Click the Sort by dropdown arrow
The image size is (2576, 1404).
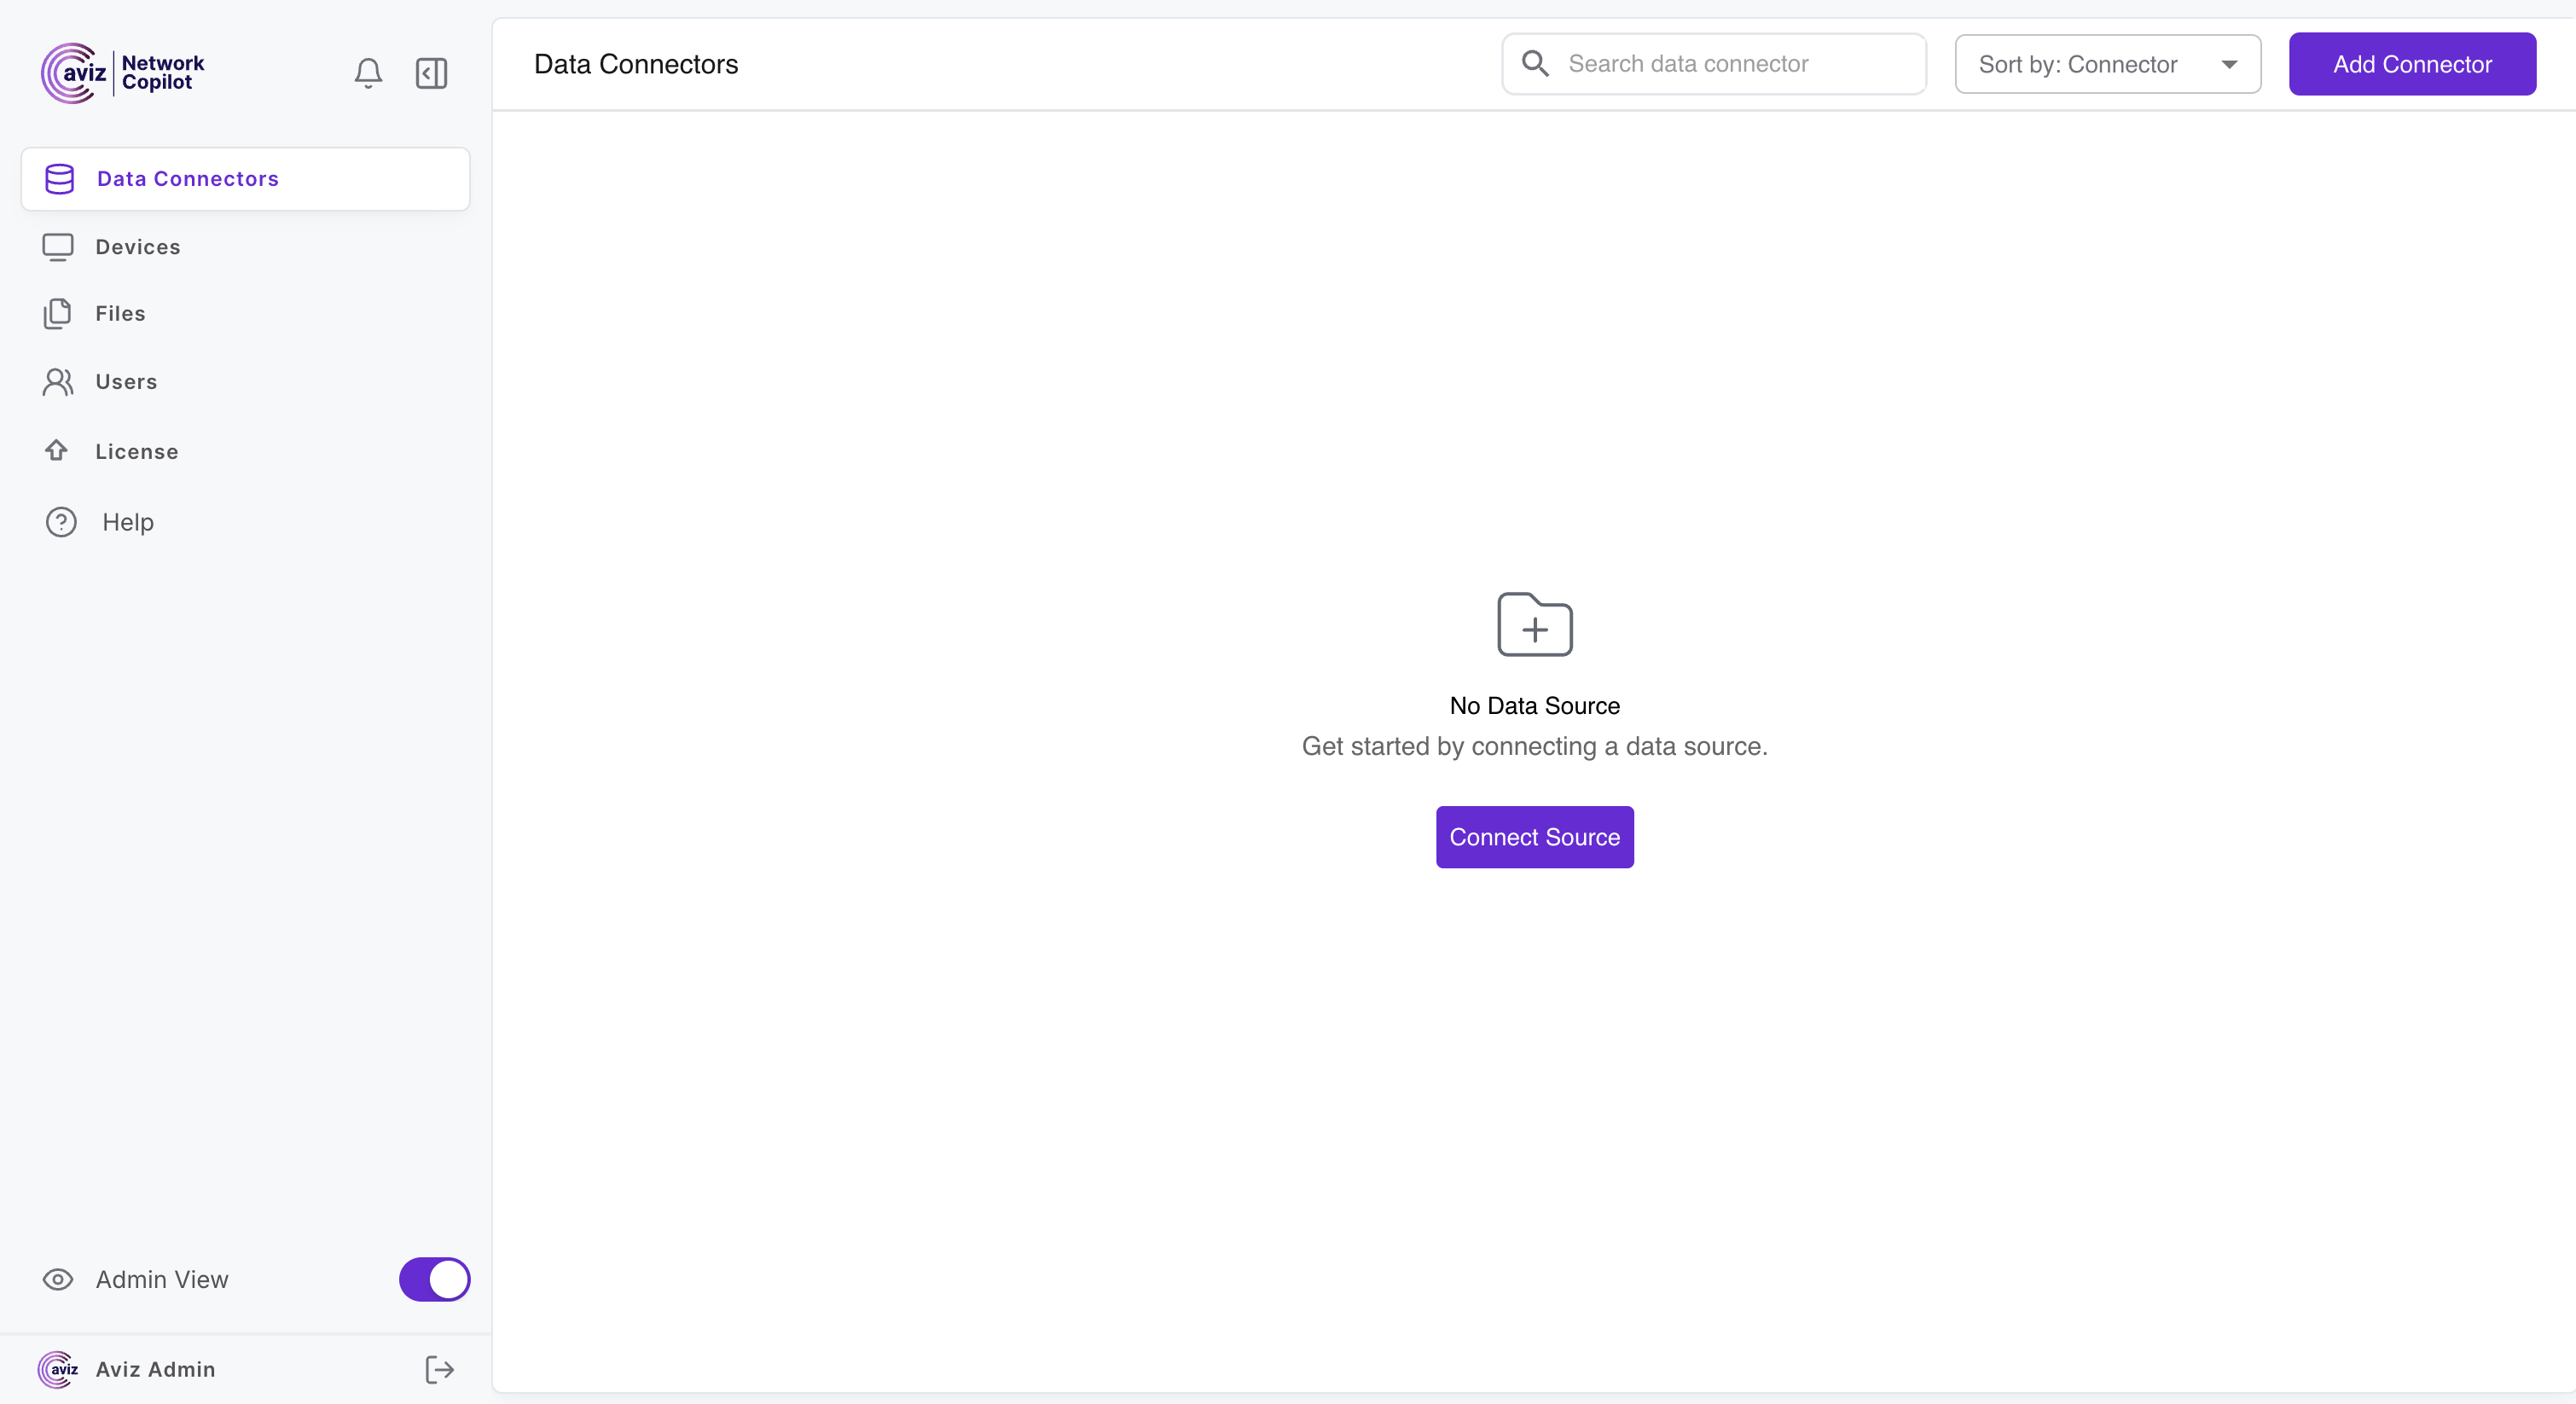click(x=2229, y=64)
